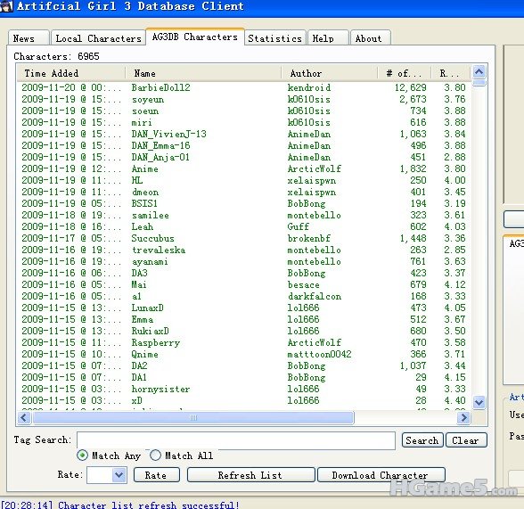Select the AG3DB Characters tab

195,37
